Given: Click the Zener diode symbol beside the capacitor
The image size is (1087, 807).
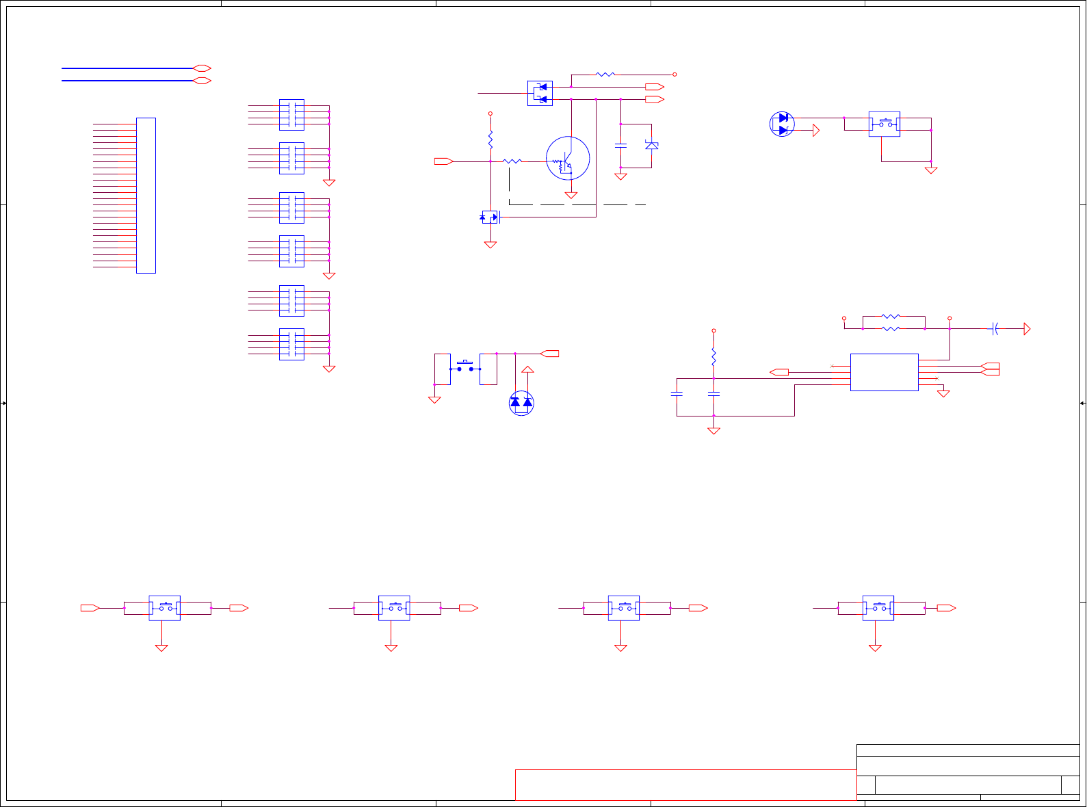Looking at the screenshot, I should (x=651, y=145).
